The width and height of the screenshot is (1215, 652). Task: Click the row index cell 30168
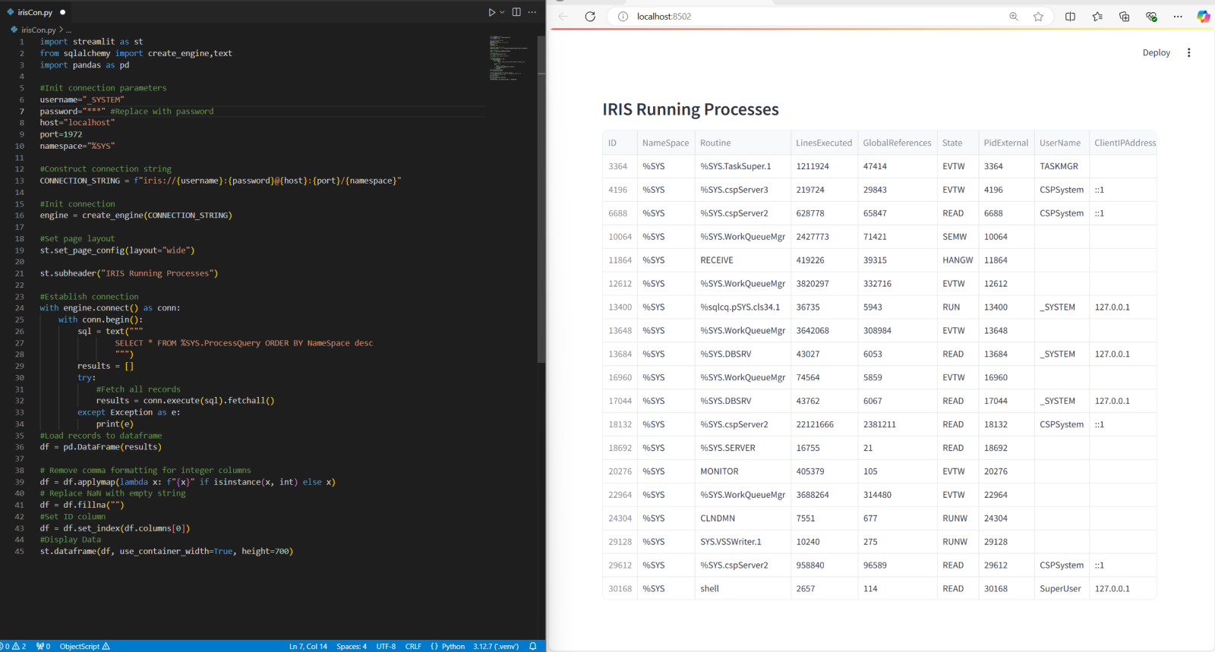click(620, 589)
